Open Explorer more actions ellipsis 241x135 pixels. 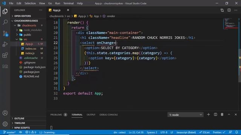(x=41, y=10)
